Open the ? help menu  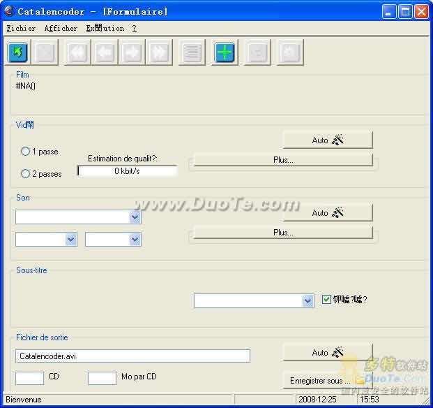[x=134, y=28]
